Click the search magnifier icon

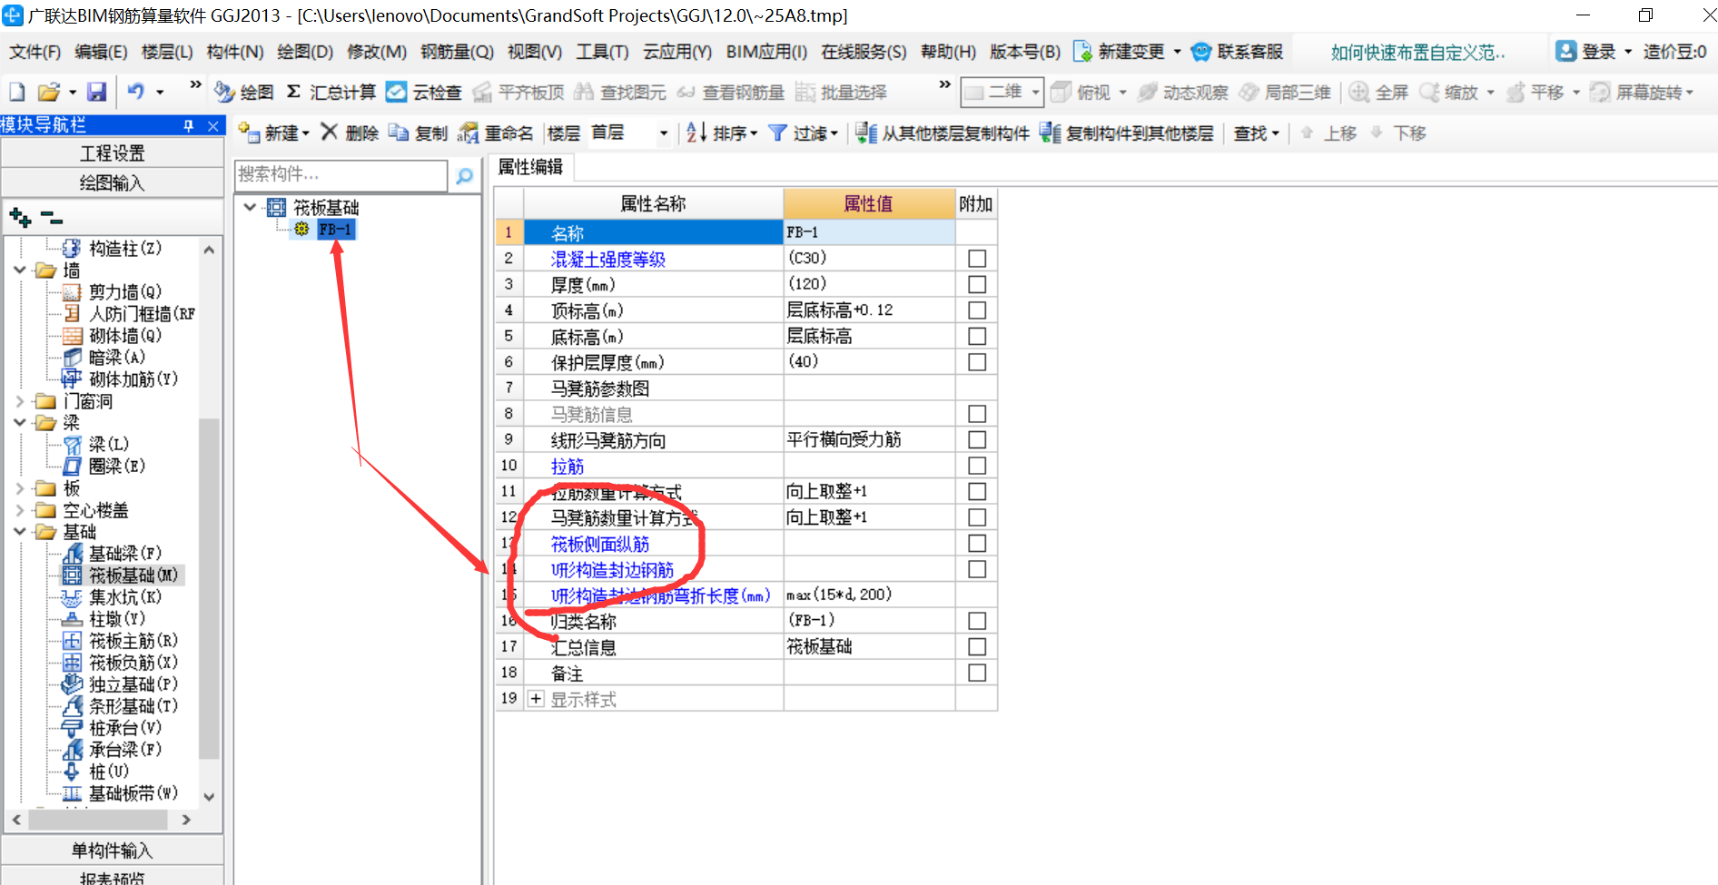pos(464,175)
